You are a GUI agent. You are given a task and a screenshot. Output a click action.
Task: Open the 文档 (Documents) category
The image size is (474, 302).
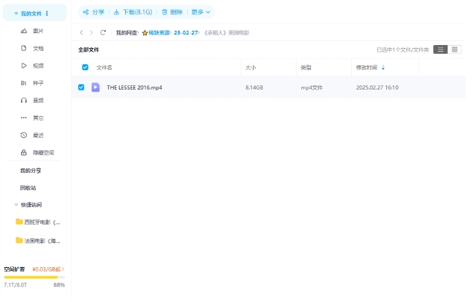pyautogui.click(x=38, y=49)
